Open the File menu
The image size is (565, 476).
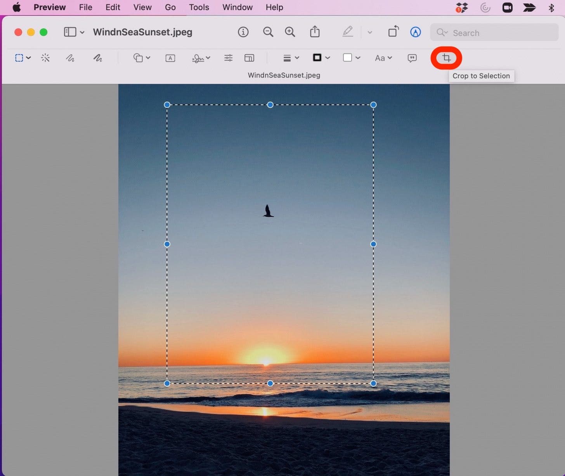pyautogui.click(x=85, y=7)
